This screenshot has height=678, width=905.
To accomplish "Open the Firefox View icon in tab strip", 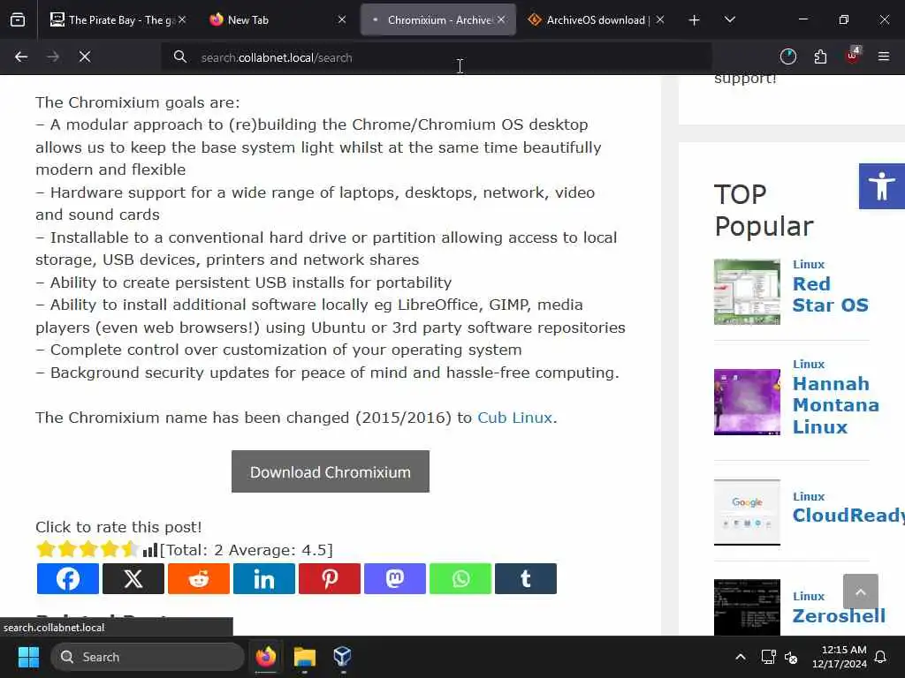I will pyautogui.click(x=18, y=20).
